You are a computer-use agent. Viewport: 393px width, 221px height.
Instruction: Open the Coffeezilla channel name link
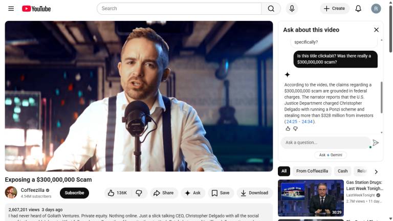[33, 190]
